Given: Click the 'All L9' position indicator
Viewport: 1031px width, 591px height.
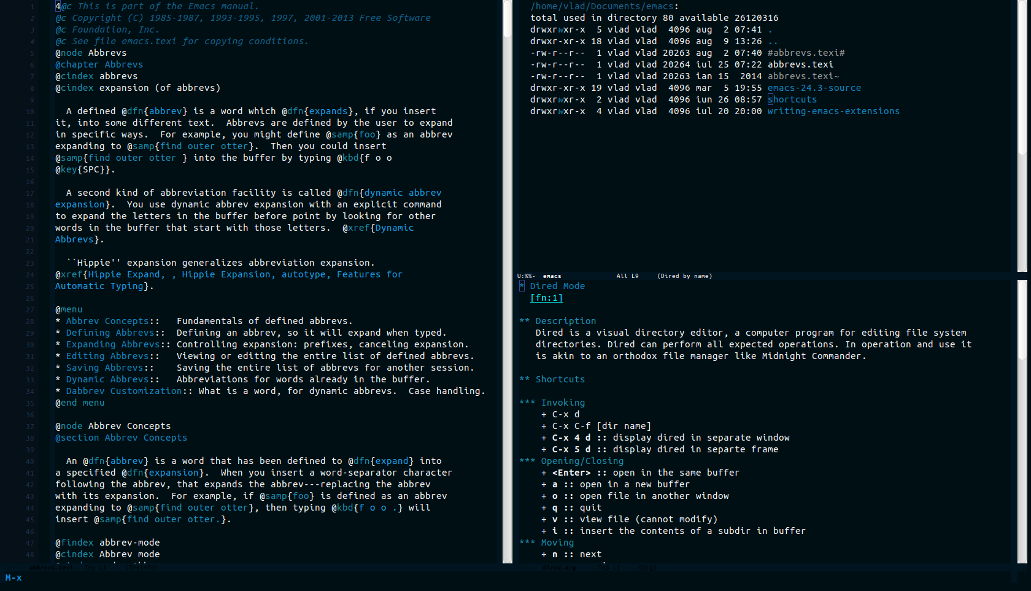Looking at the screenshot, I should coord(627,276).
